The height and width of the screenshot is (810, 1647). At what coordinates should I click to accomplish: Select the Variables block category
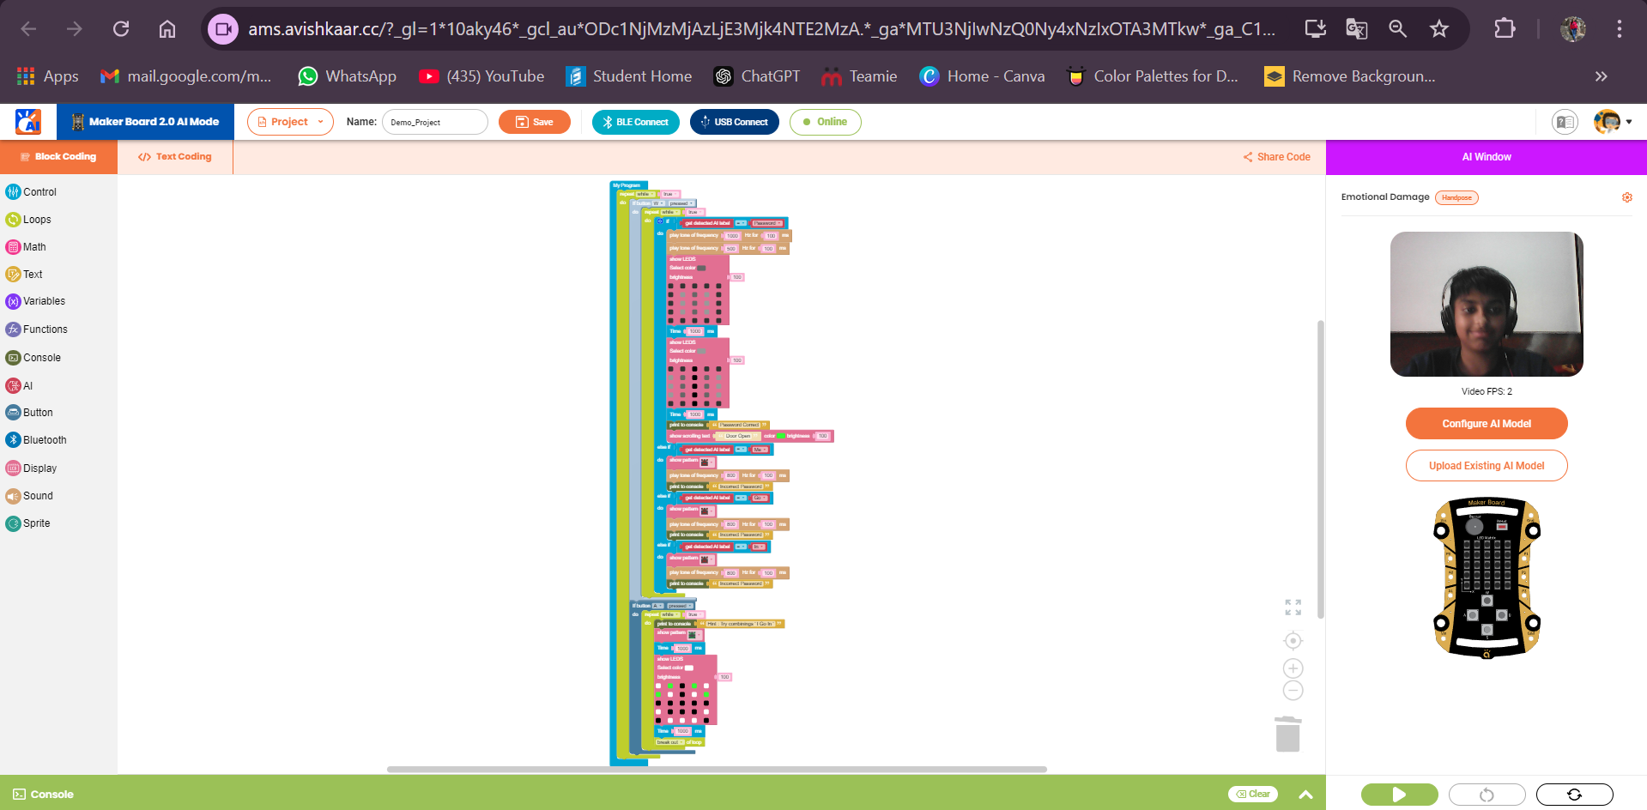click(42, 301)
